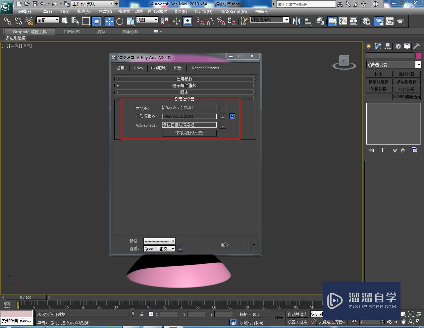Click the Mirror tool icon
This screenshot has width=424, height=328.
click(x=297, y=21)
